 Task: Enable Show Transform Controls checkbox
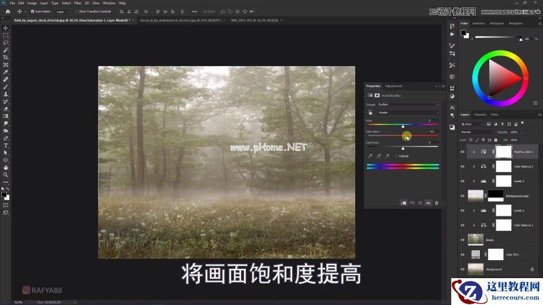point(77,11)
